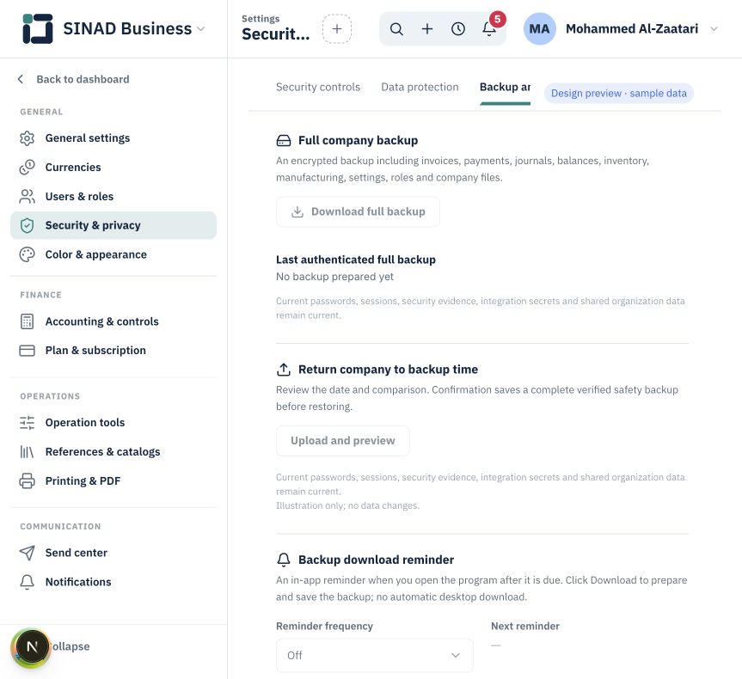Click Download full backup button

(358, 211)
